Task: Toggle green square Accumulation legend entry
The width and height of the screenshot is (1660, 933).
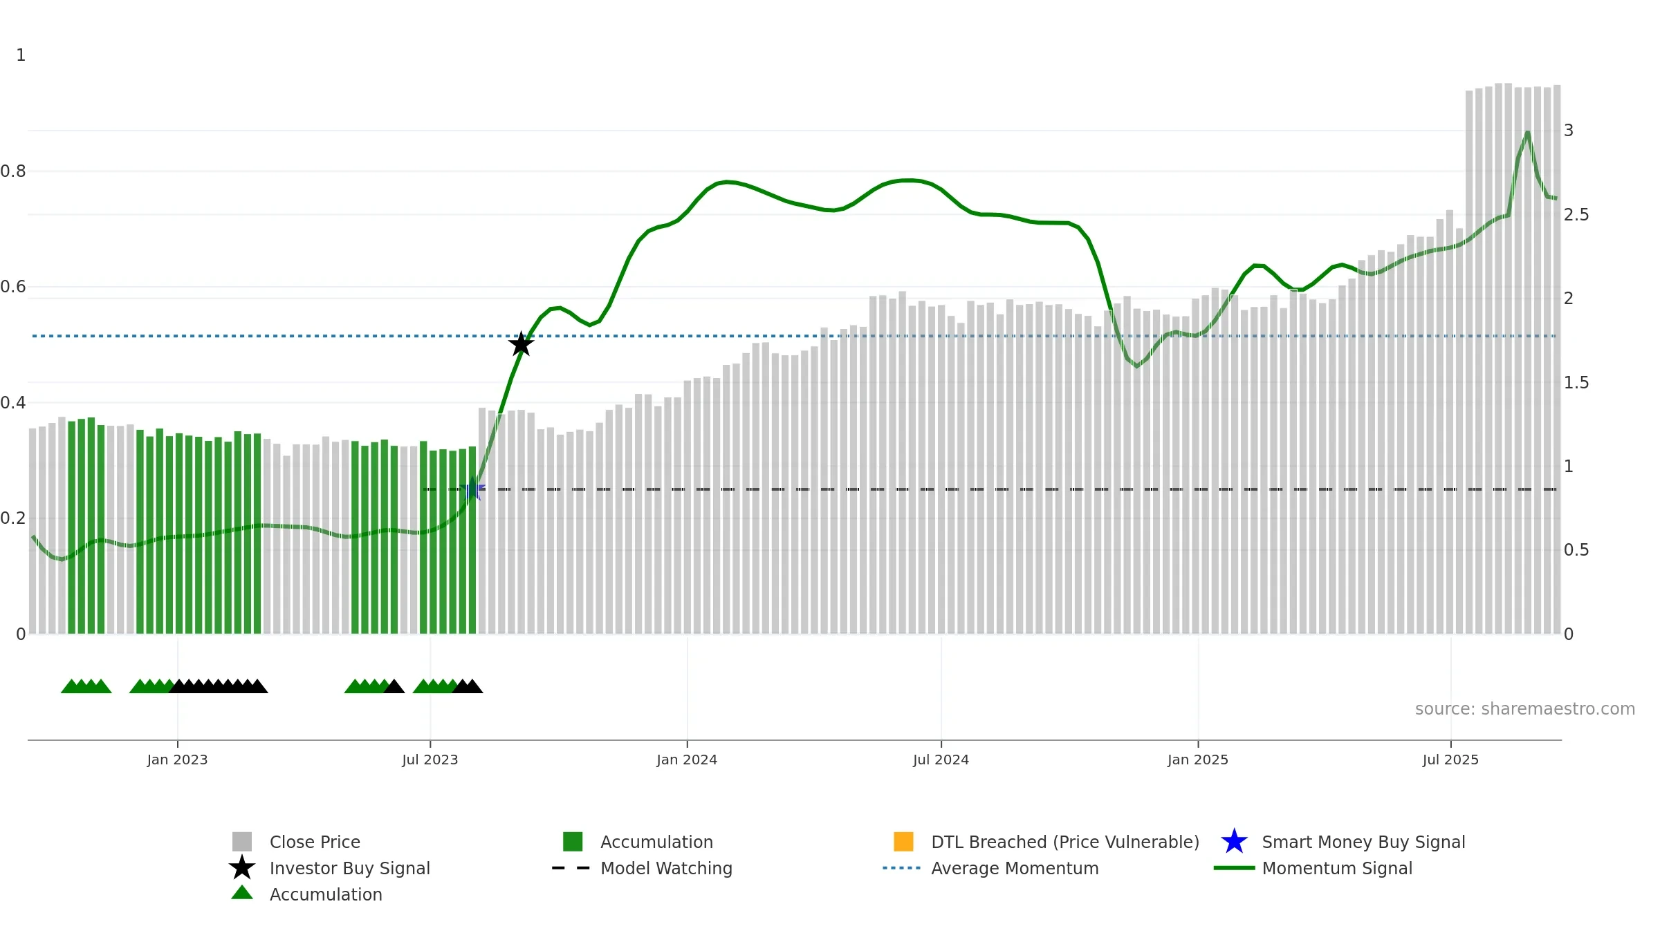Action: [x=638, y=842]
